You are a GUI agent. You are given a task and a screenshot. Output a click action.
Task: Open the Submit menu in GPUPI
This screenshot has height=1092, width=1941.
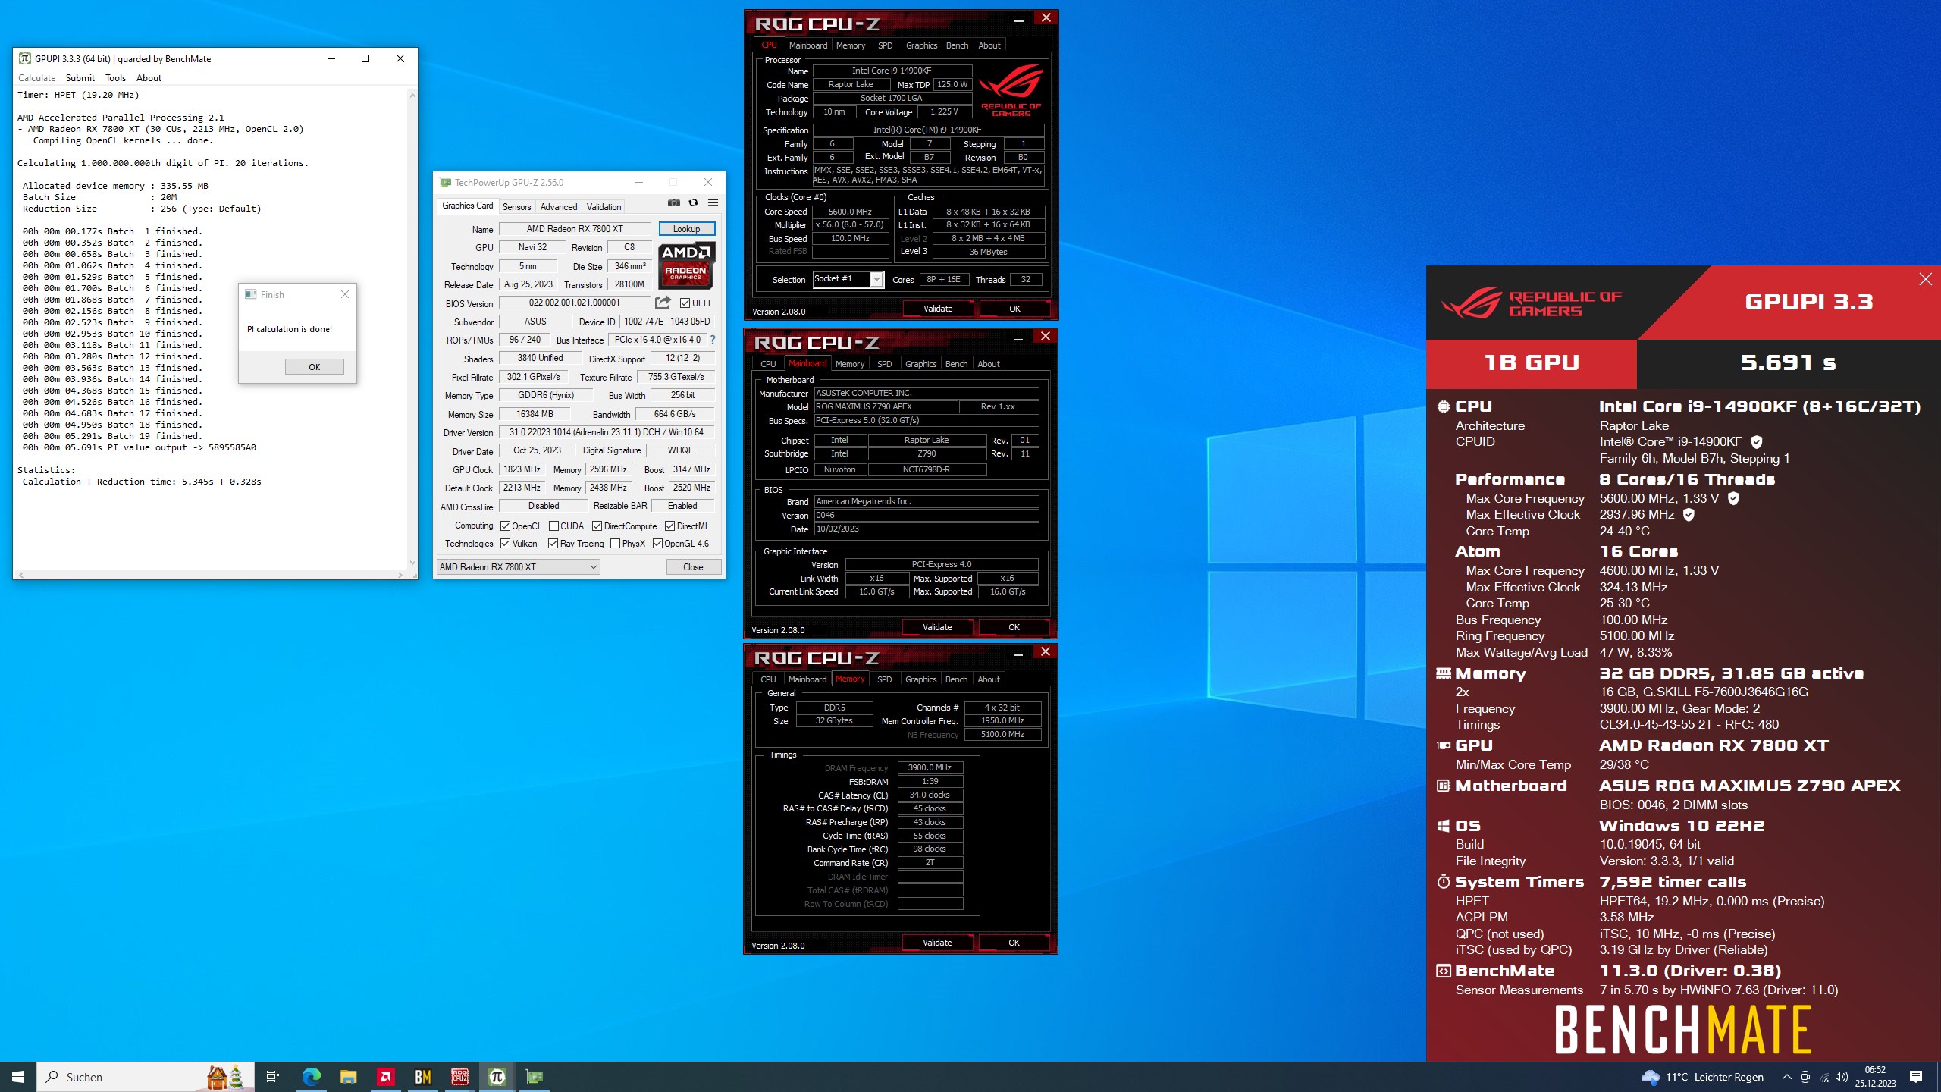point(80,77)
